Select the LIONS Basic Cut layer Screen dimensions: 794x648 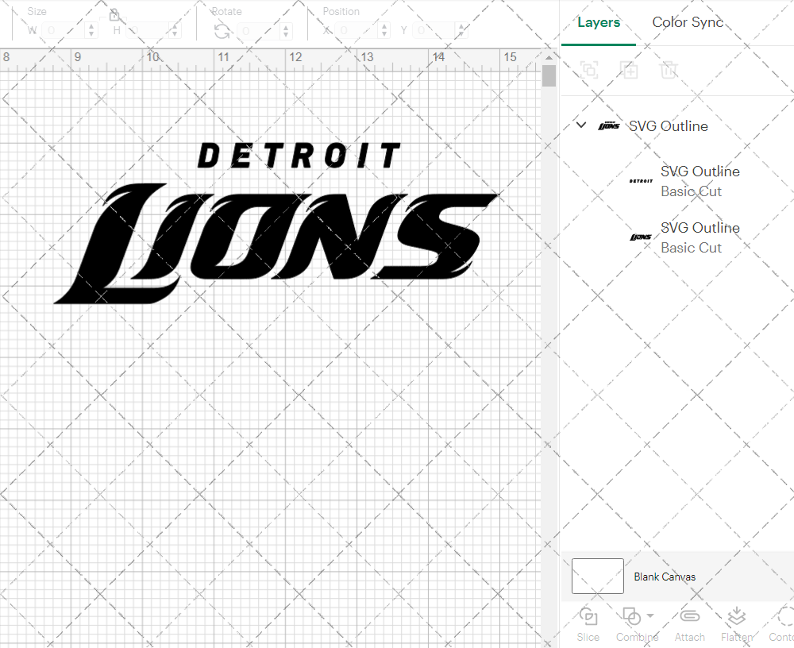click(x=700, y=237)
